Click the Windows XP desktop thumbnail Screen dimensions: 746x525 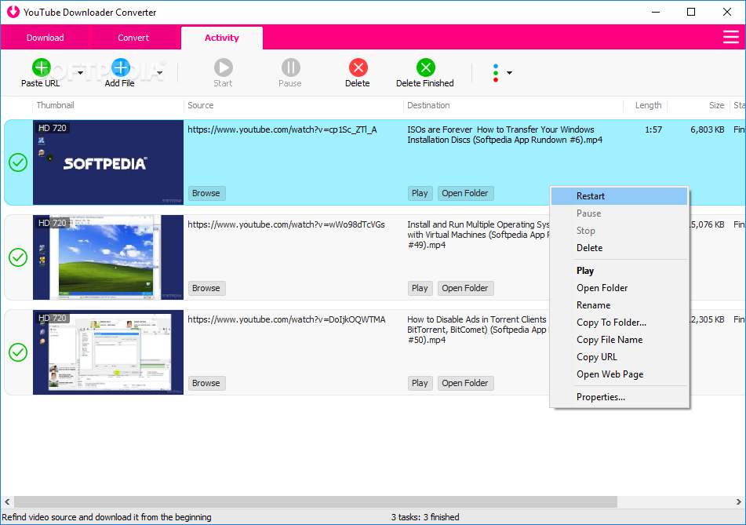tap(108, 257)
